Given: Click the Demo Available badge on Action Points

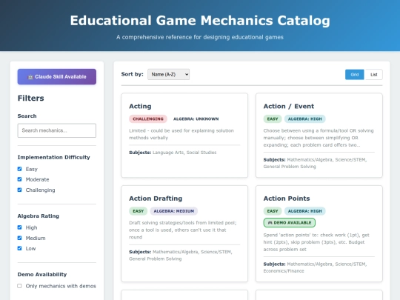Looking at the screenshot, I should [x=290, y=223].
